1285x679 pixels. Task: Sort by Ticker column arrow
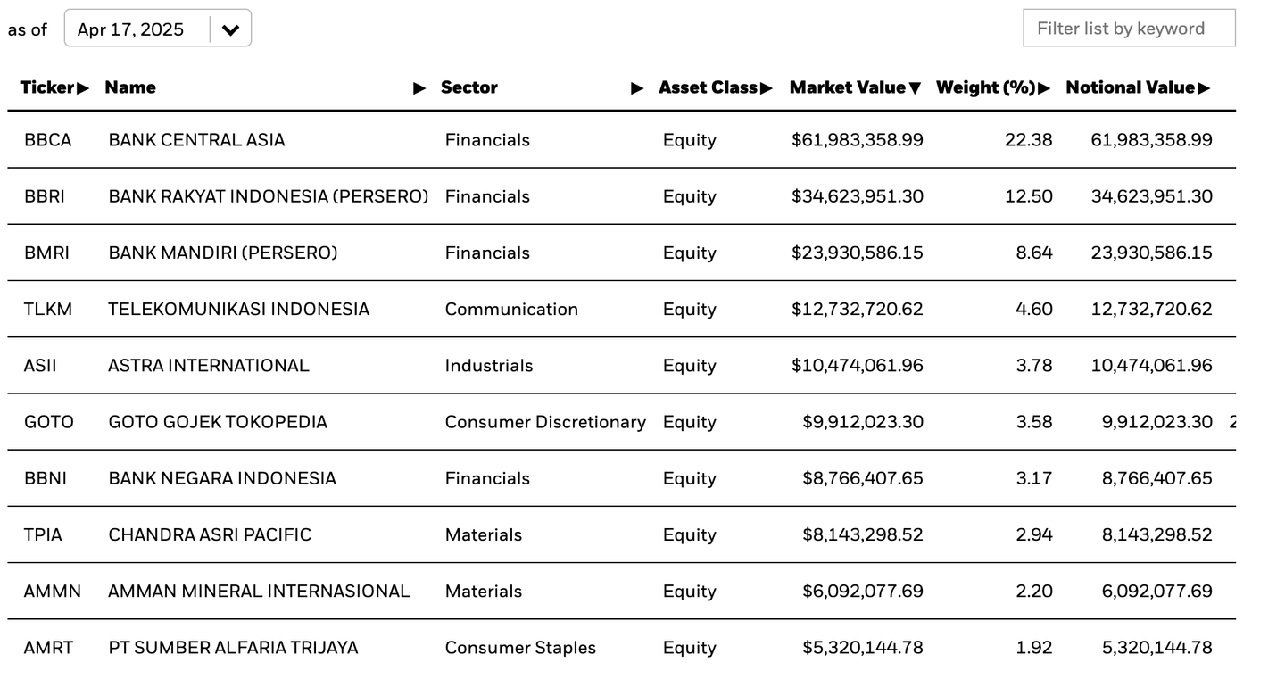click(x=82, y=87)
